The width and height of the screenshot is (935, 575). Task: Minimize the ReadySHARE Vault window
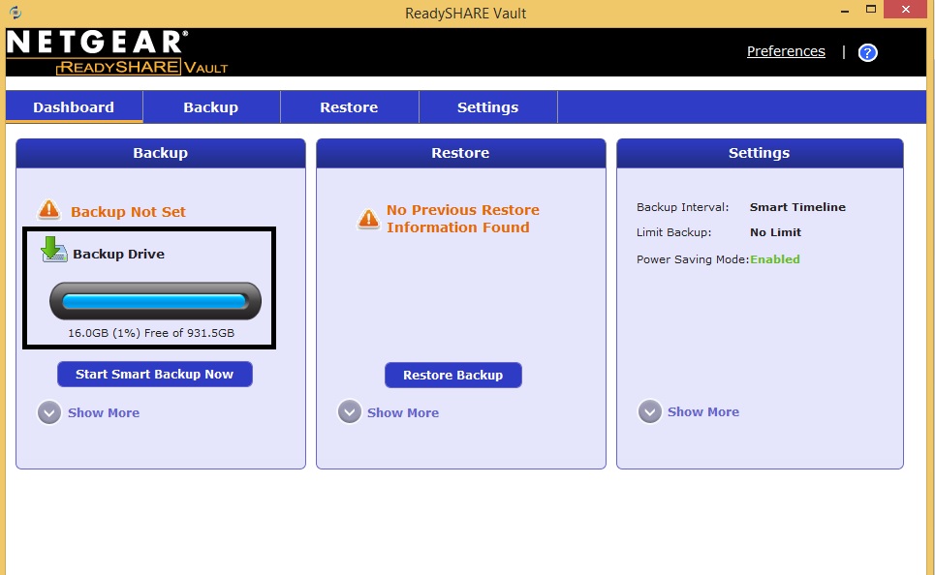[844, 10]
